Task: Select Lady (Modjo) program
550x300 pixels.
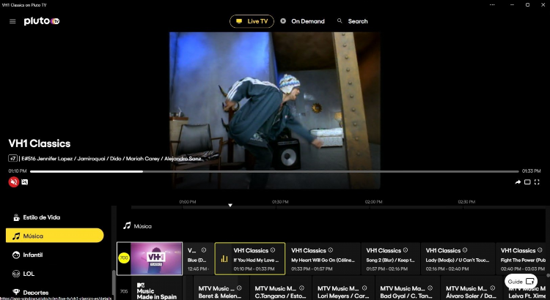Action: coord(458,259)
